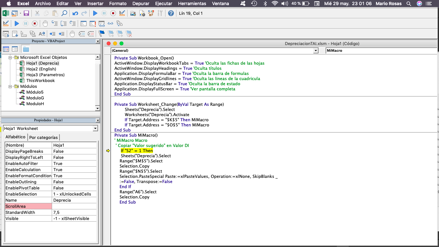This screenshot has height=247, width=439.
Task: Switch to Microsoft Excel view icon
Action: 5,13
